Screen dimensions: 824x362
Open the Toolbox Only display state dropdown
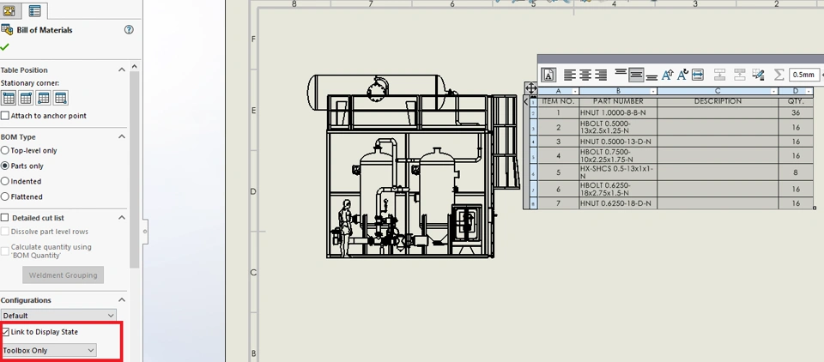49,351
